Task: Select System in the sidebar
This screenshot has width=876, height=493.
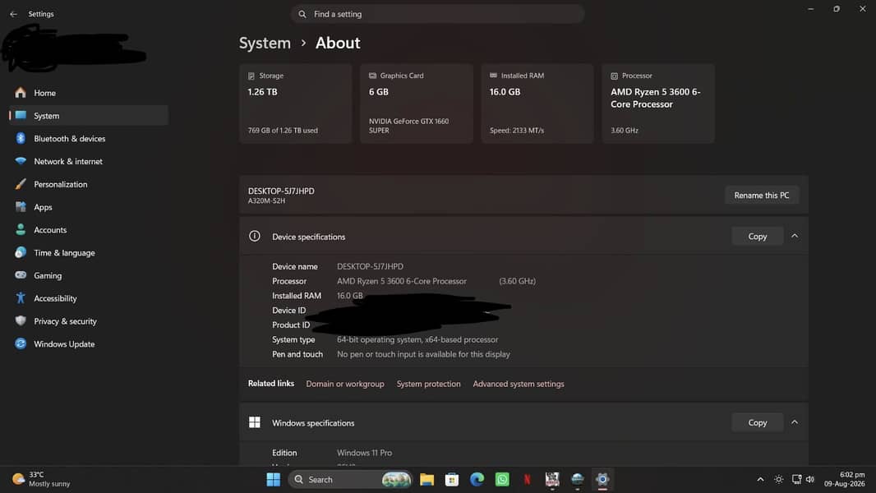Action: pyautogui.click(x=88, y=116)
